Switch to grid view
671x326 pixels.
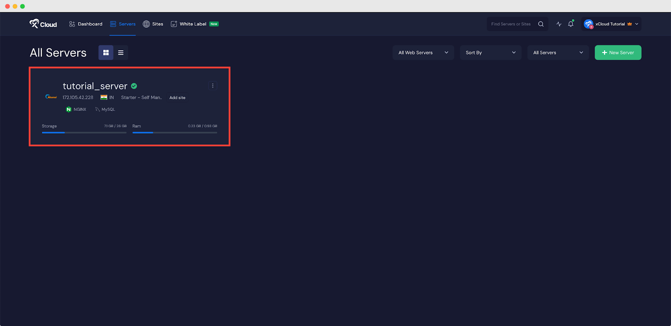tap(106, 53)
